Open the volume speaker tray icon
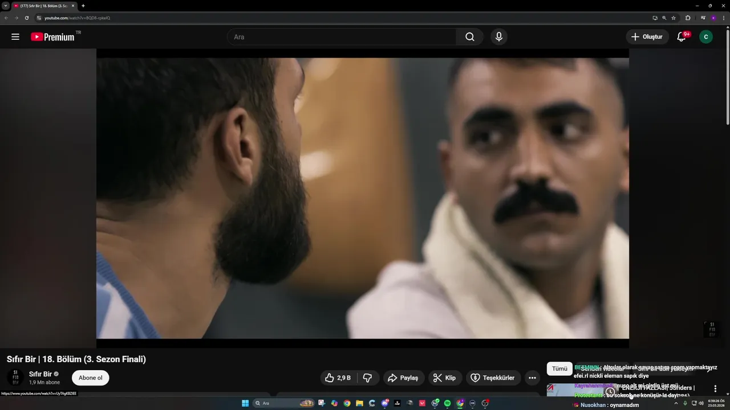 701,403
